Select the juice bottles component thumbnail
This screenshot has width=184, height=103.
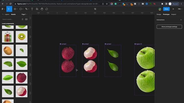pos(8,37)
